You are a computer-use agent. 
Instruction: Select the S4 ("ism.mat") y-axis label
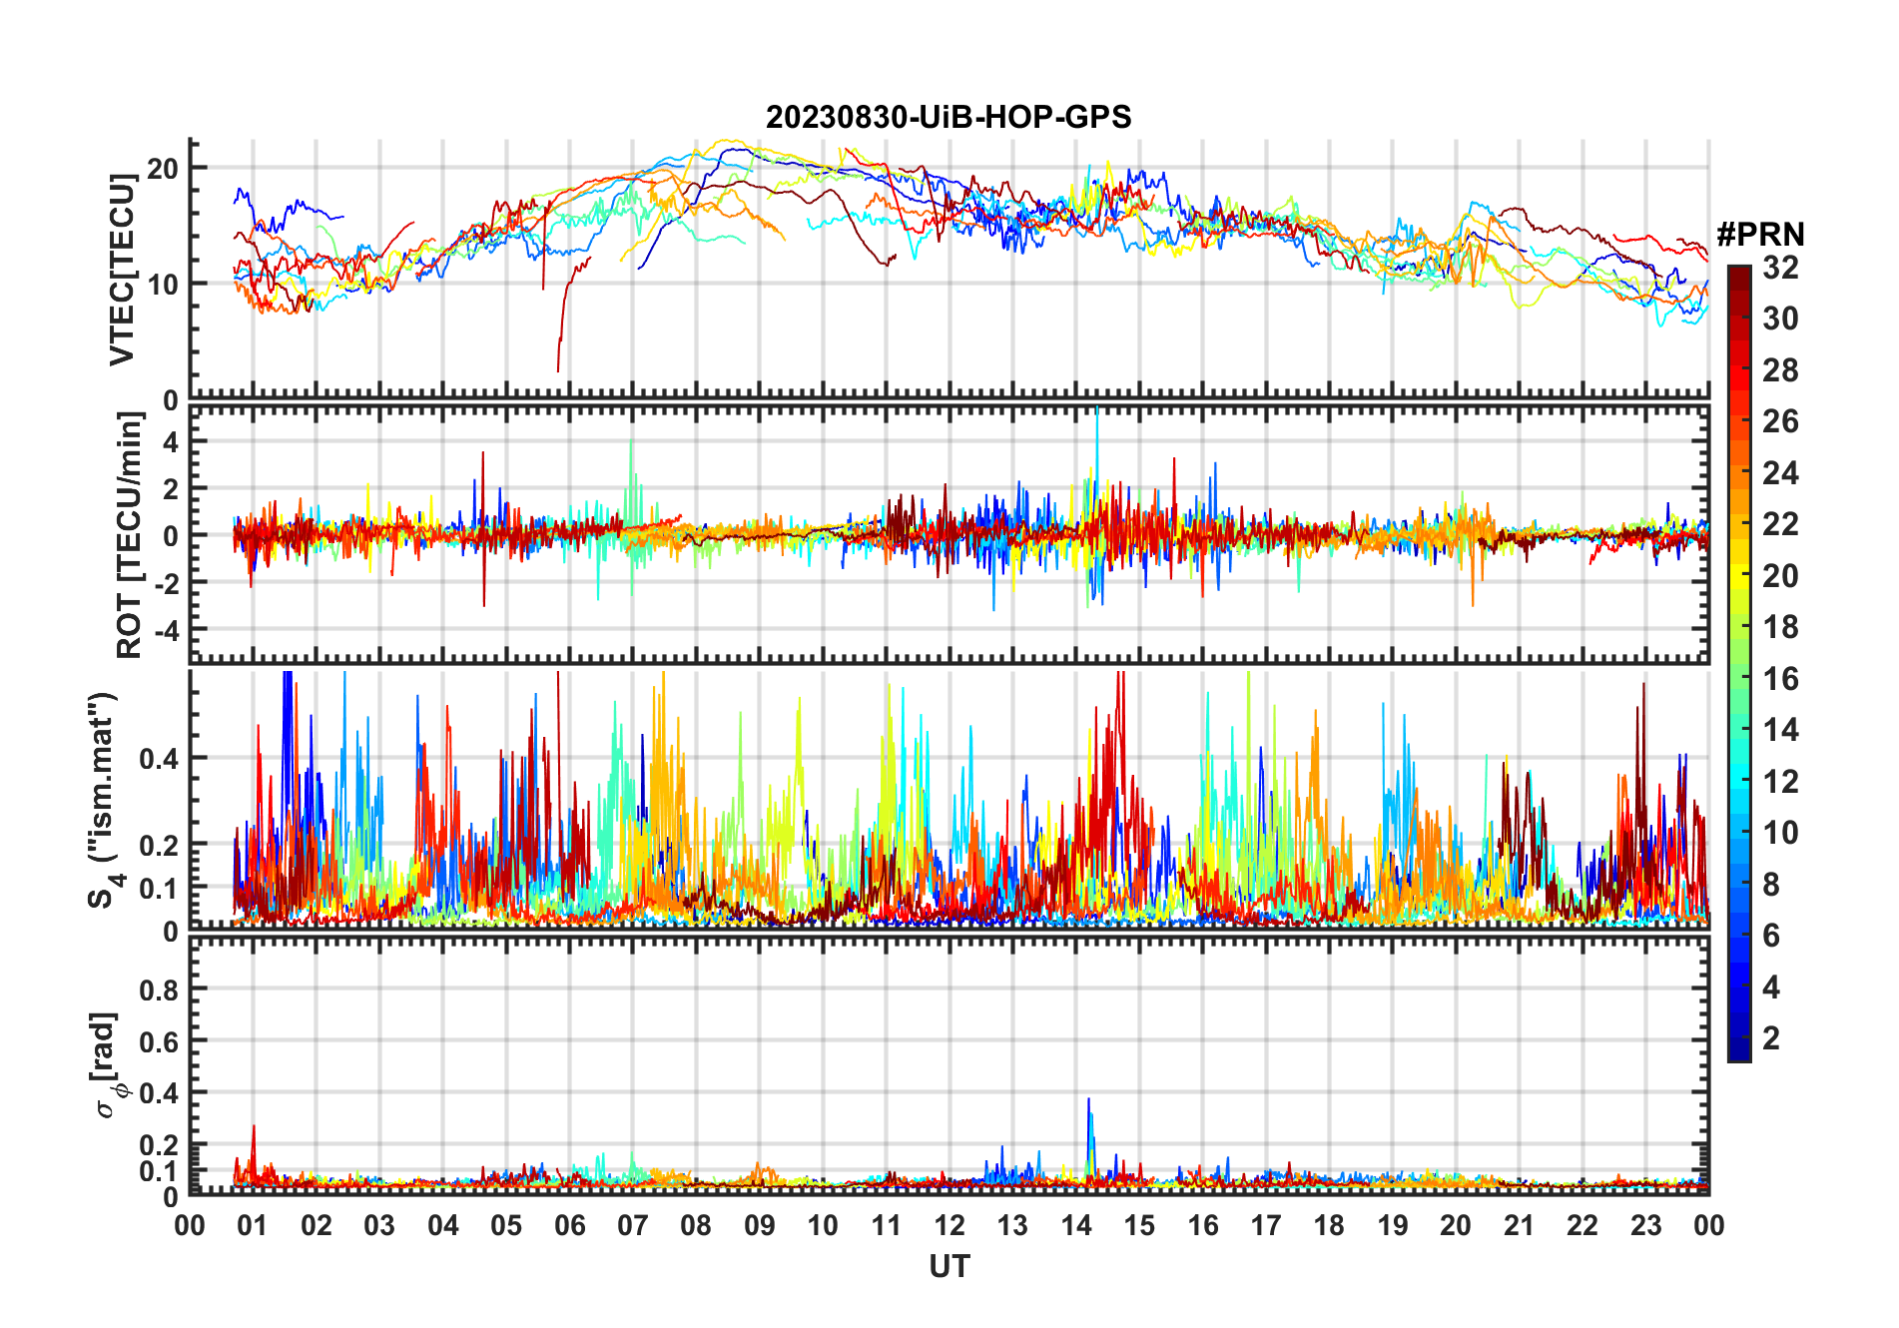pyautogui.click(x=103, y=800)
